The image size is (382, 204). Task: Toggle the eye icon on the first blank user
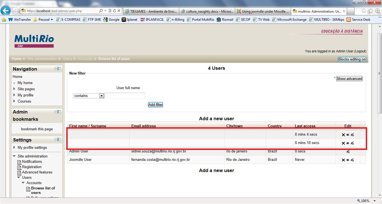point(348,135)
